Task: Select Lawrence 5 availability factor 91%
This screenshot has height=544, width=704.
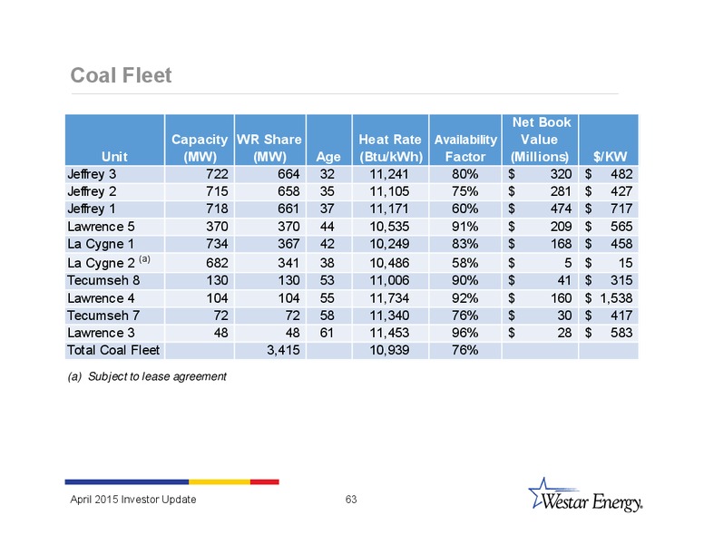Action: [465, 227]
